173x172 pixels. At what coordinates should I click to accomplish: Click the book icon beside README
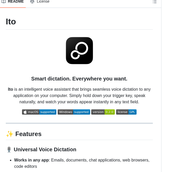4,2
